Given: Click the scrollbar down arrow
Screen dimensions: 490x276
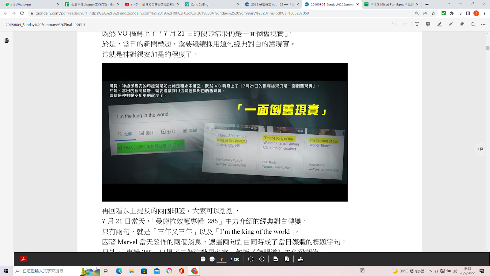Looking at the screenshot, I should 488,250.
